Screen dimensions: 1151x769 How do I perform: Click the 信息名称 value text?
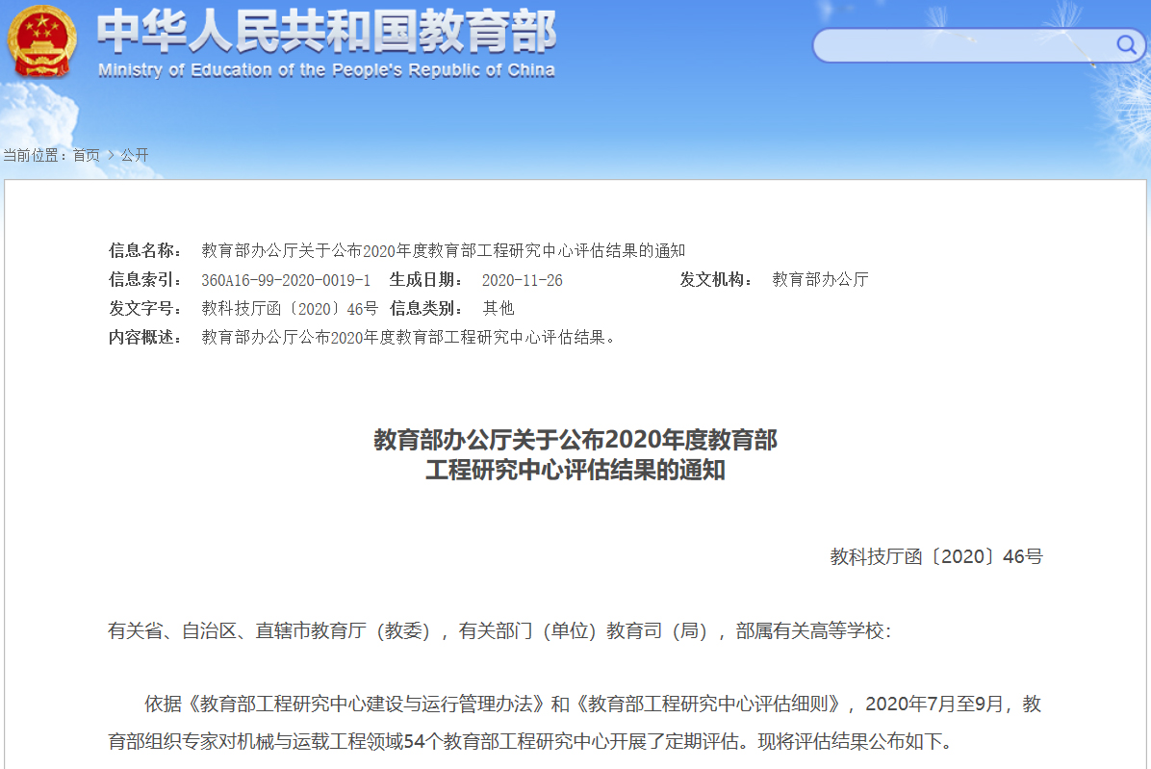click(444, 251)
